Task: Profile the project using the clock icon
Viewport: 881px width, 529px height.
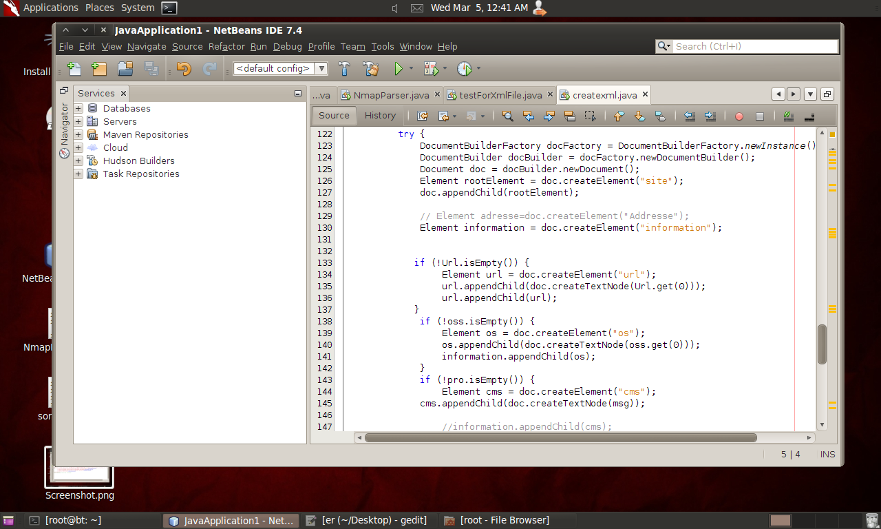Action: click(465, 68)
